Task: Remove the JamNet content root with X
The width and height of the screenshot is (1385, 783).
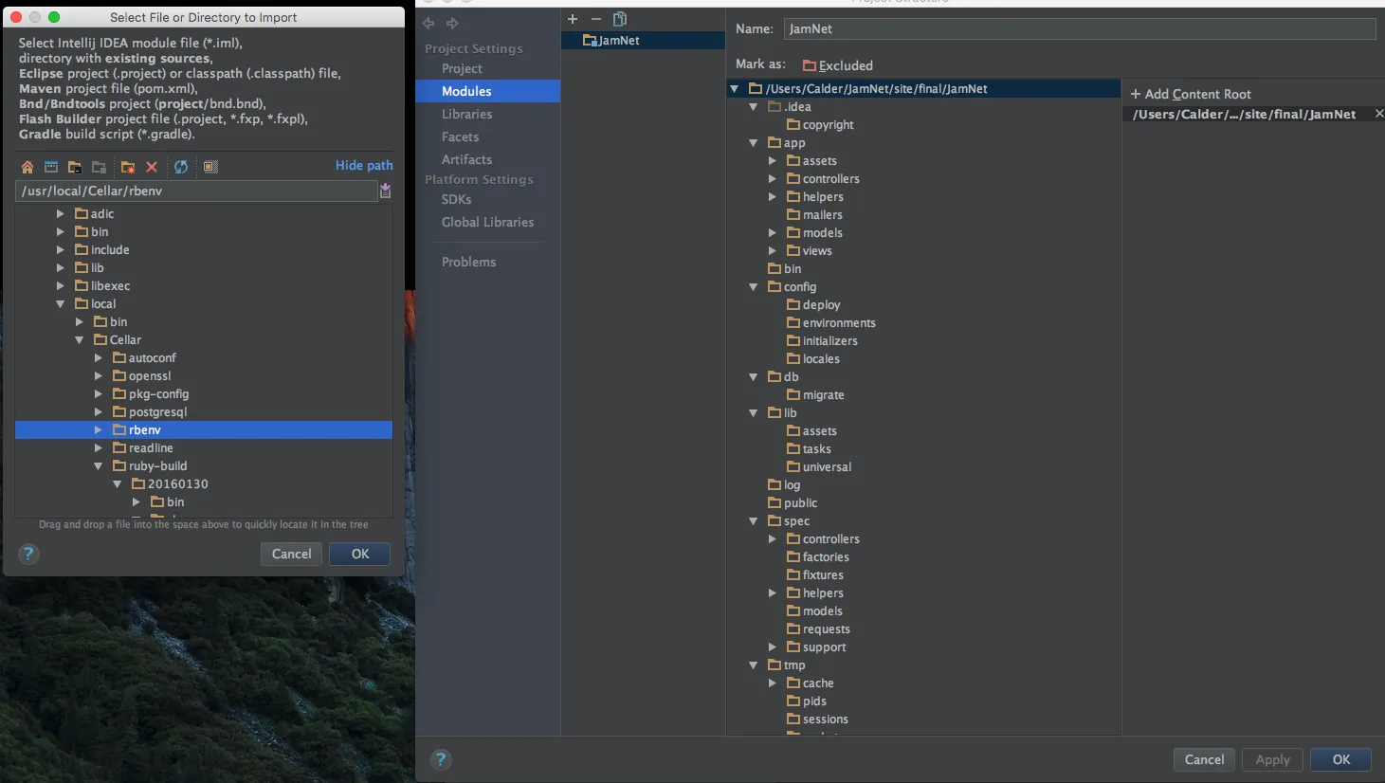Action: tap(1379, 114)
